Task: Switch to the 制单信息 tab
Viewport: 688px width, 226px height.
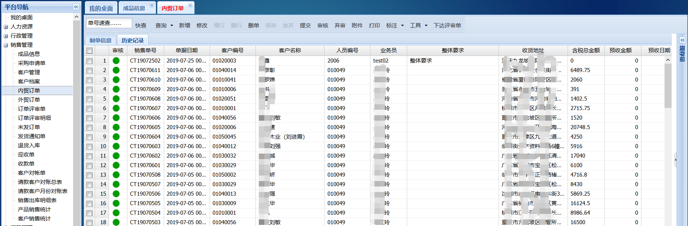Action: point(100,40)
